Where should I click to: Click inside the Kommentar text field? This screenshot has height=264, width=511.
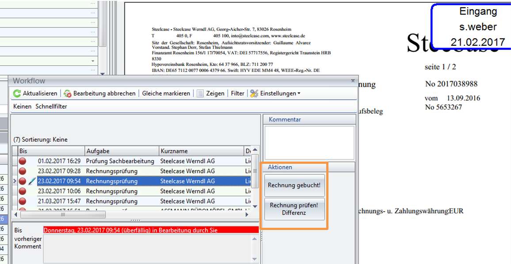pos(309,143)
